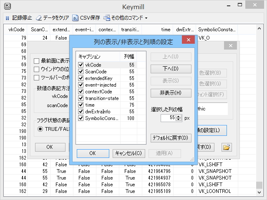This screenshot has height=200, width=267.
Task: Uncheck the contextCode column checkbox
Action: point(81,92)
